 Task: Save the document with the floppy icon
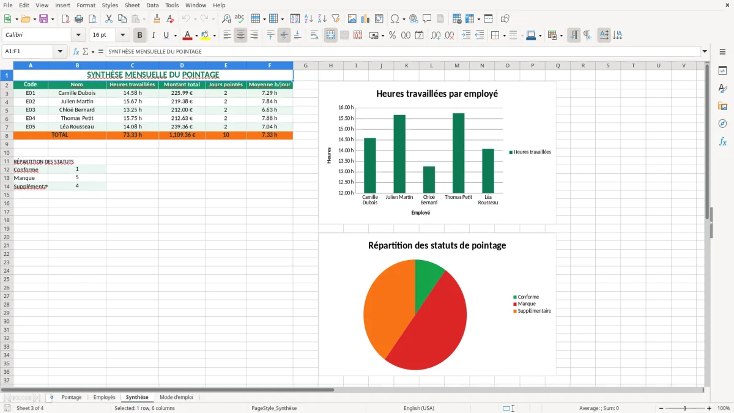click(x=43, y=19)
